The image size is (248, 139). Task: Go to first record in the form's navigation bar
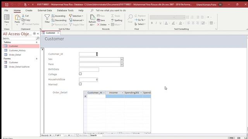coord(50,136)
